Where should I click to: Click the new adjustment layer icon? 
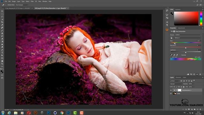coord(192,109)
